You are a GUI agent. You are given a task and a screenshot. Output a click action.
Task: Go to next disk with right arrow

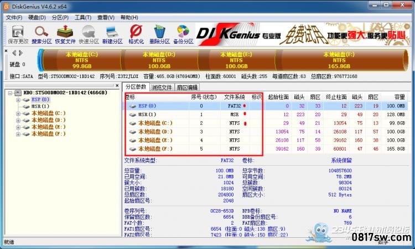tap(20, 53)
